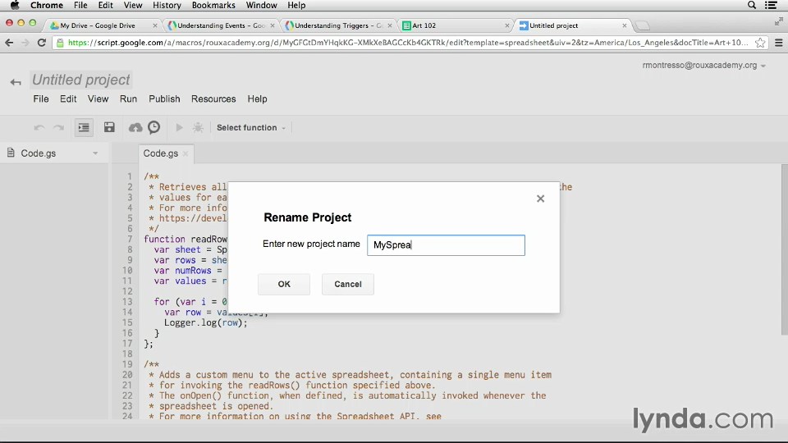The height and width of the screenshot is (443, 788).
Task: Open the Resources menu
Action: click(213, 99)
